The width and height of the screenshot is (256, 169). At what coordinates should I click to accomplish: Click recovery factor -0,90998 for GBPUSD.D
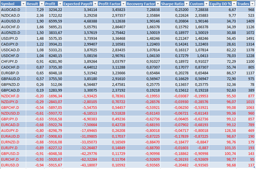[x=152, y=153]
